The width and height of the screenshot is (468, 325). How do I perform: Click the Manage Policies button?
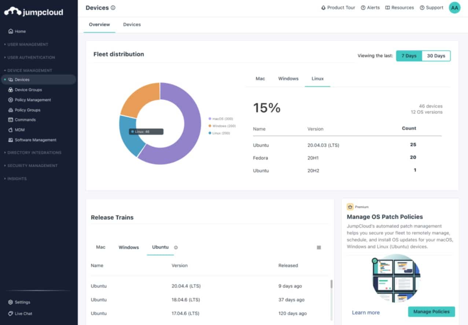(431, 311)
